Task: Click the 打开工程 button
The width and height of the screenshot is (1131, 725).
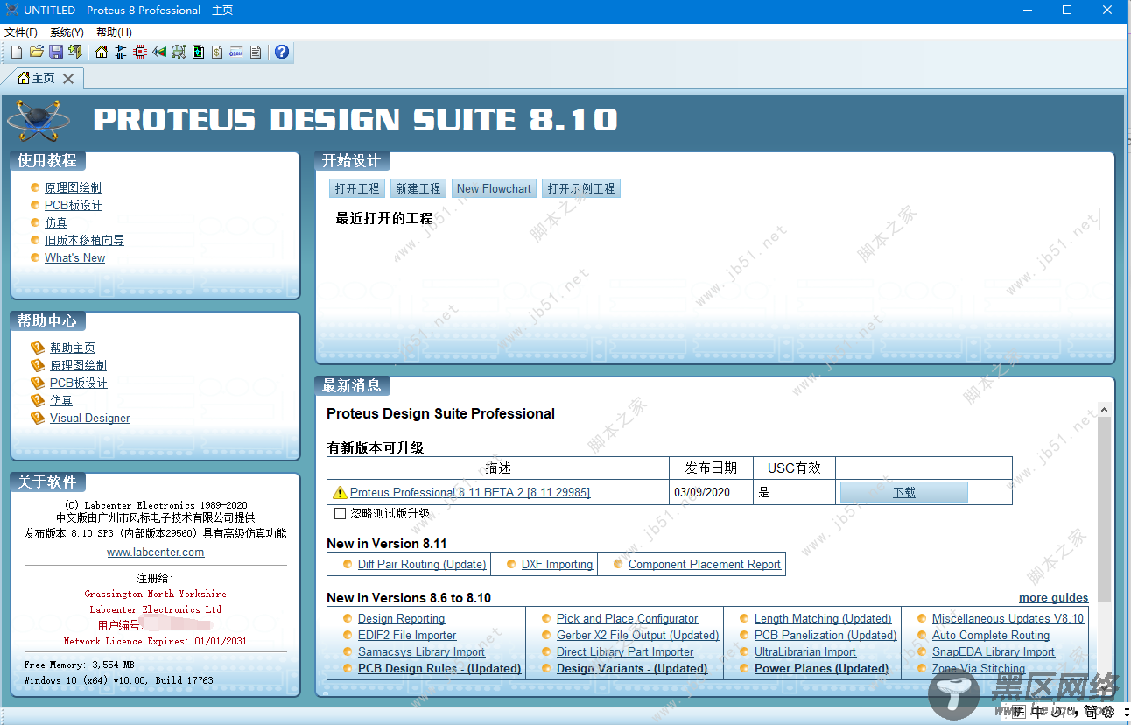Action: click(357, 188)
